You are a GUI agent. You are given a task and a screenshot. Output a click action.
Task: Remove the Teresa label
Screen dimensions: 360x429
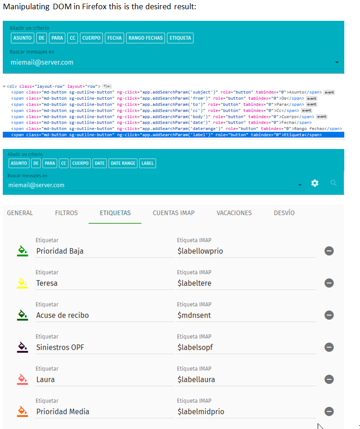(x=329, y=283)
